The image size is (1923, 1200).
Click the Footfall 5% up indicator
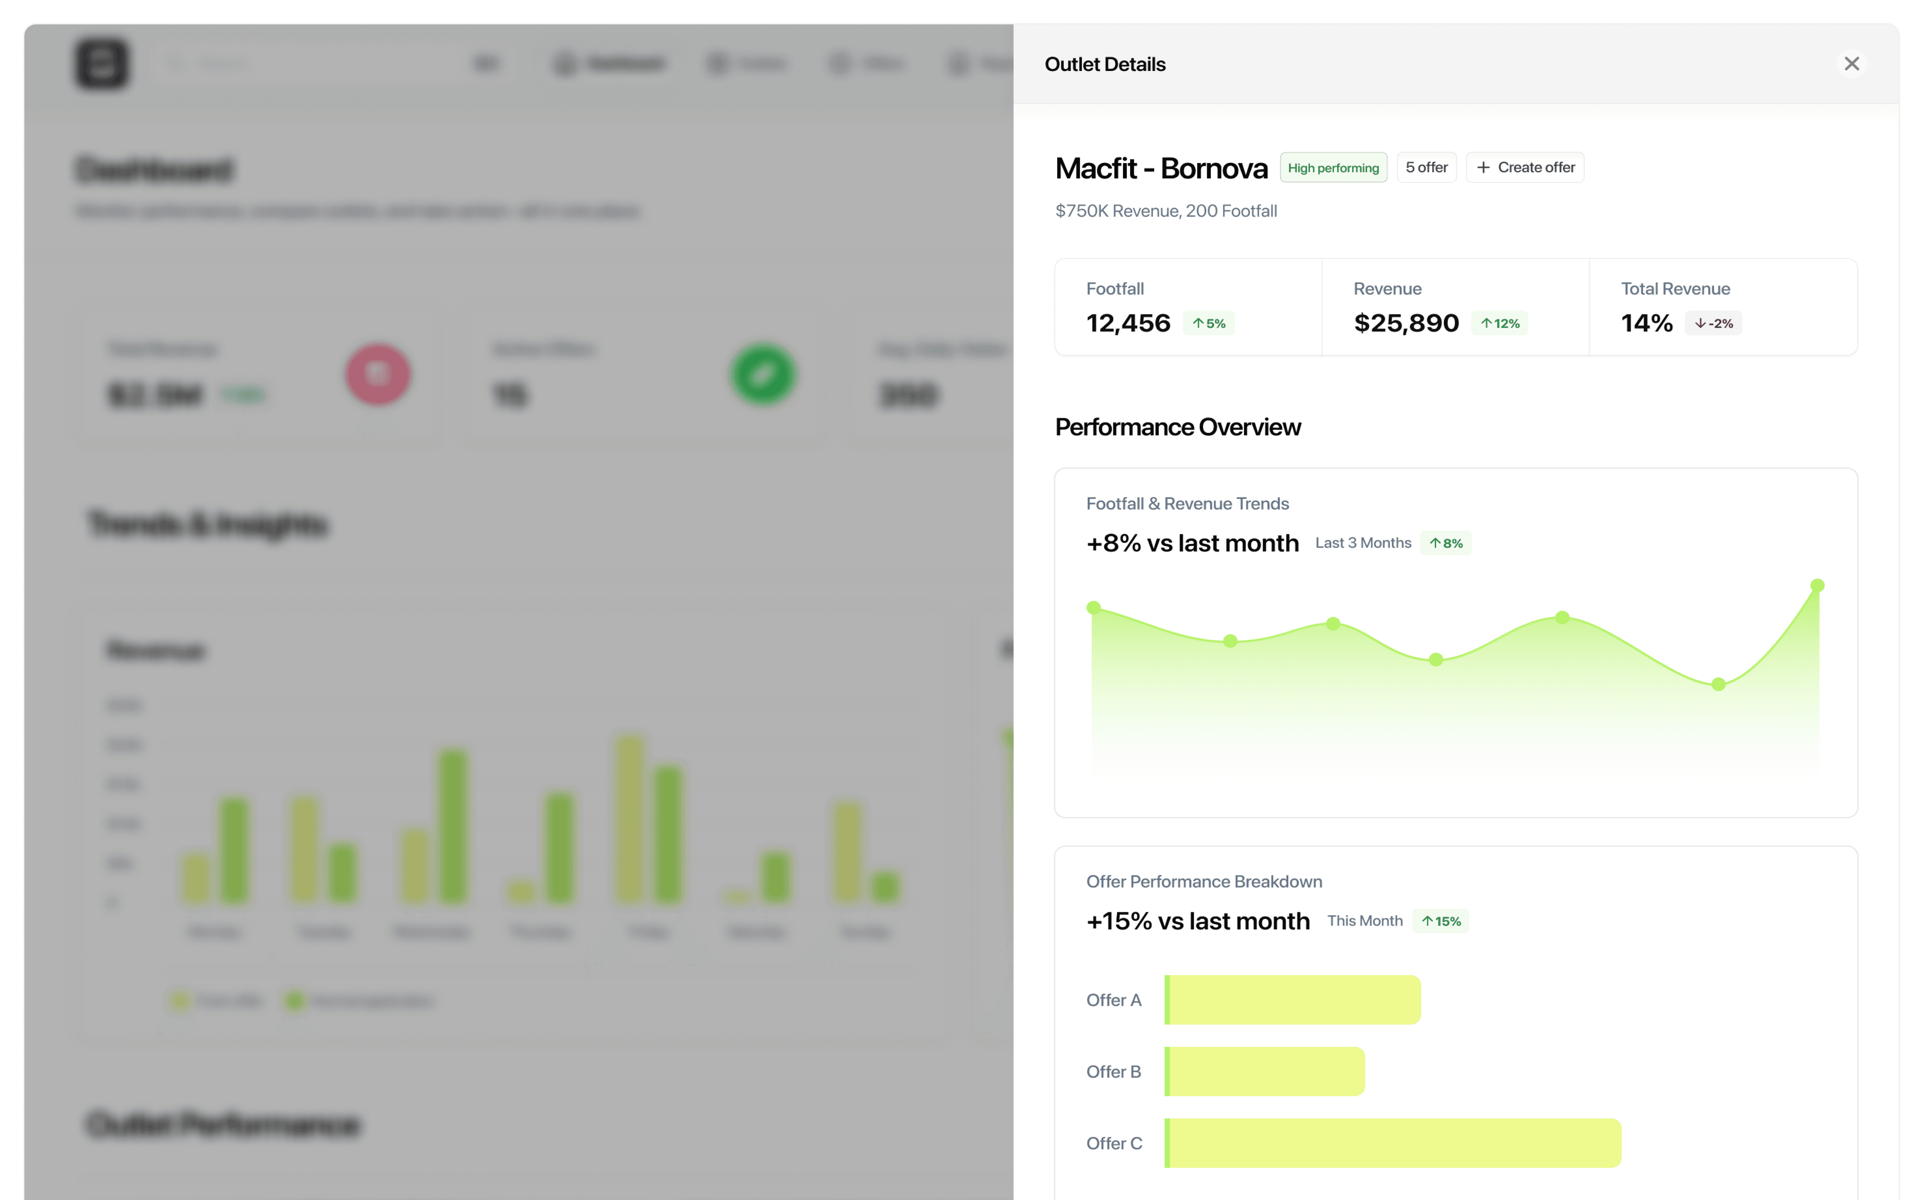click(x=1208, y=323)
